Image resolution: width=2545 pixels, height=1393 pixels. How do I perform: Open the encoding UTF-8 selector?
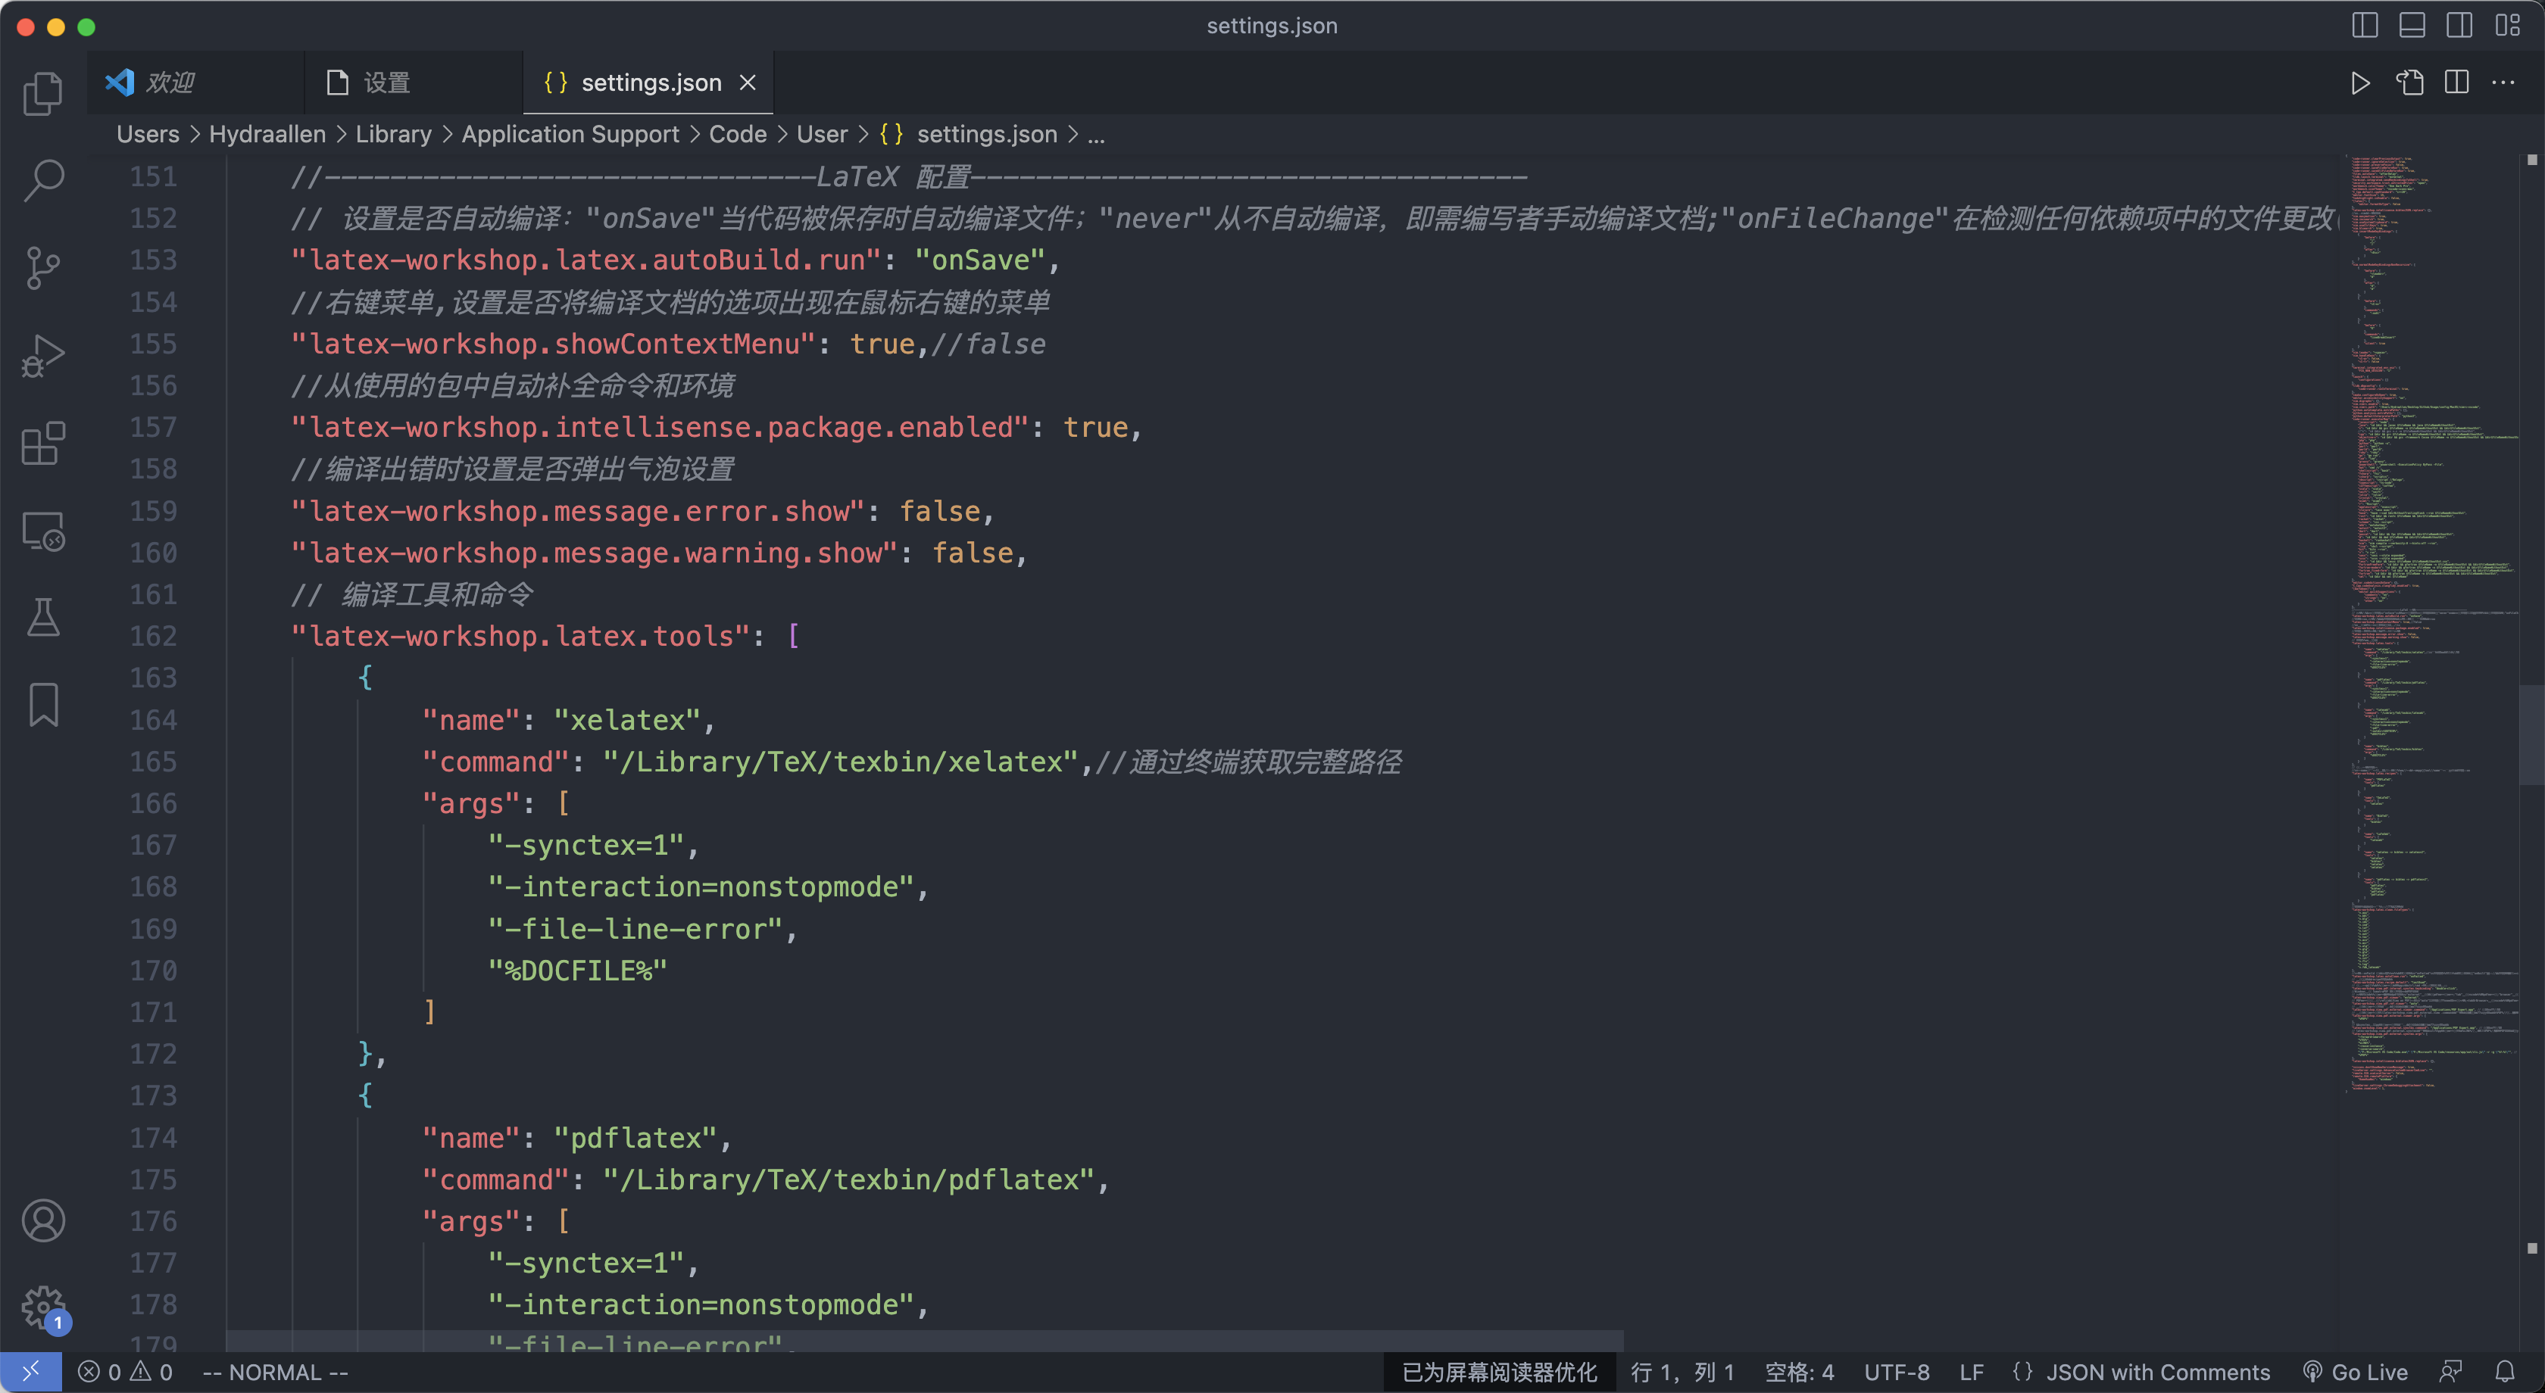1896,1373
